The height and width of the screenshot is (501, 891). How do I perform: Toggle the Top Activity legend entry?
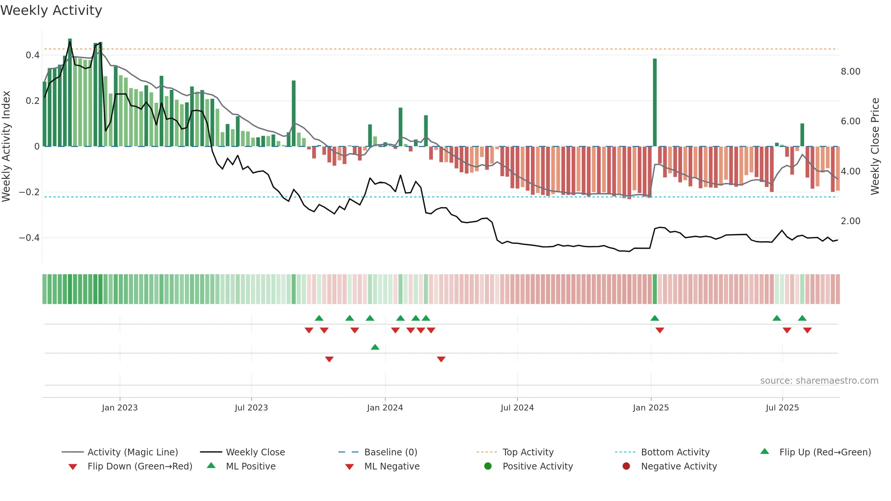click(x=515, y=452)
